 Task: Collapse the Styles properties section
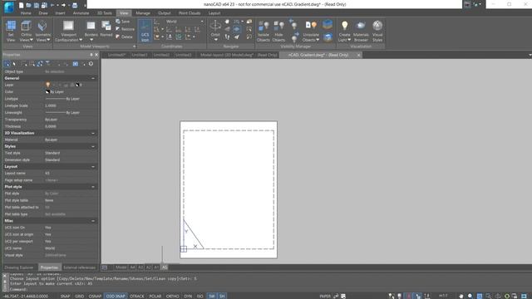tap(93, 146)
